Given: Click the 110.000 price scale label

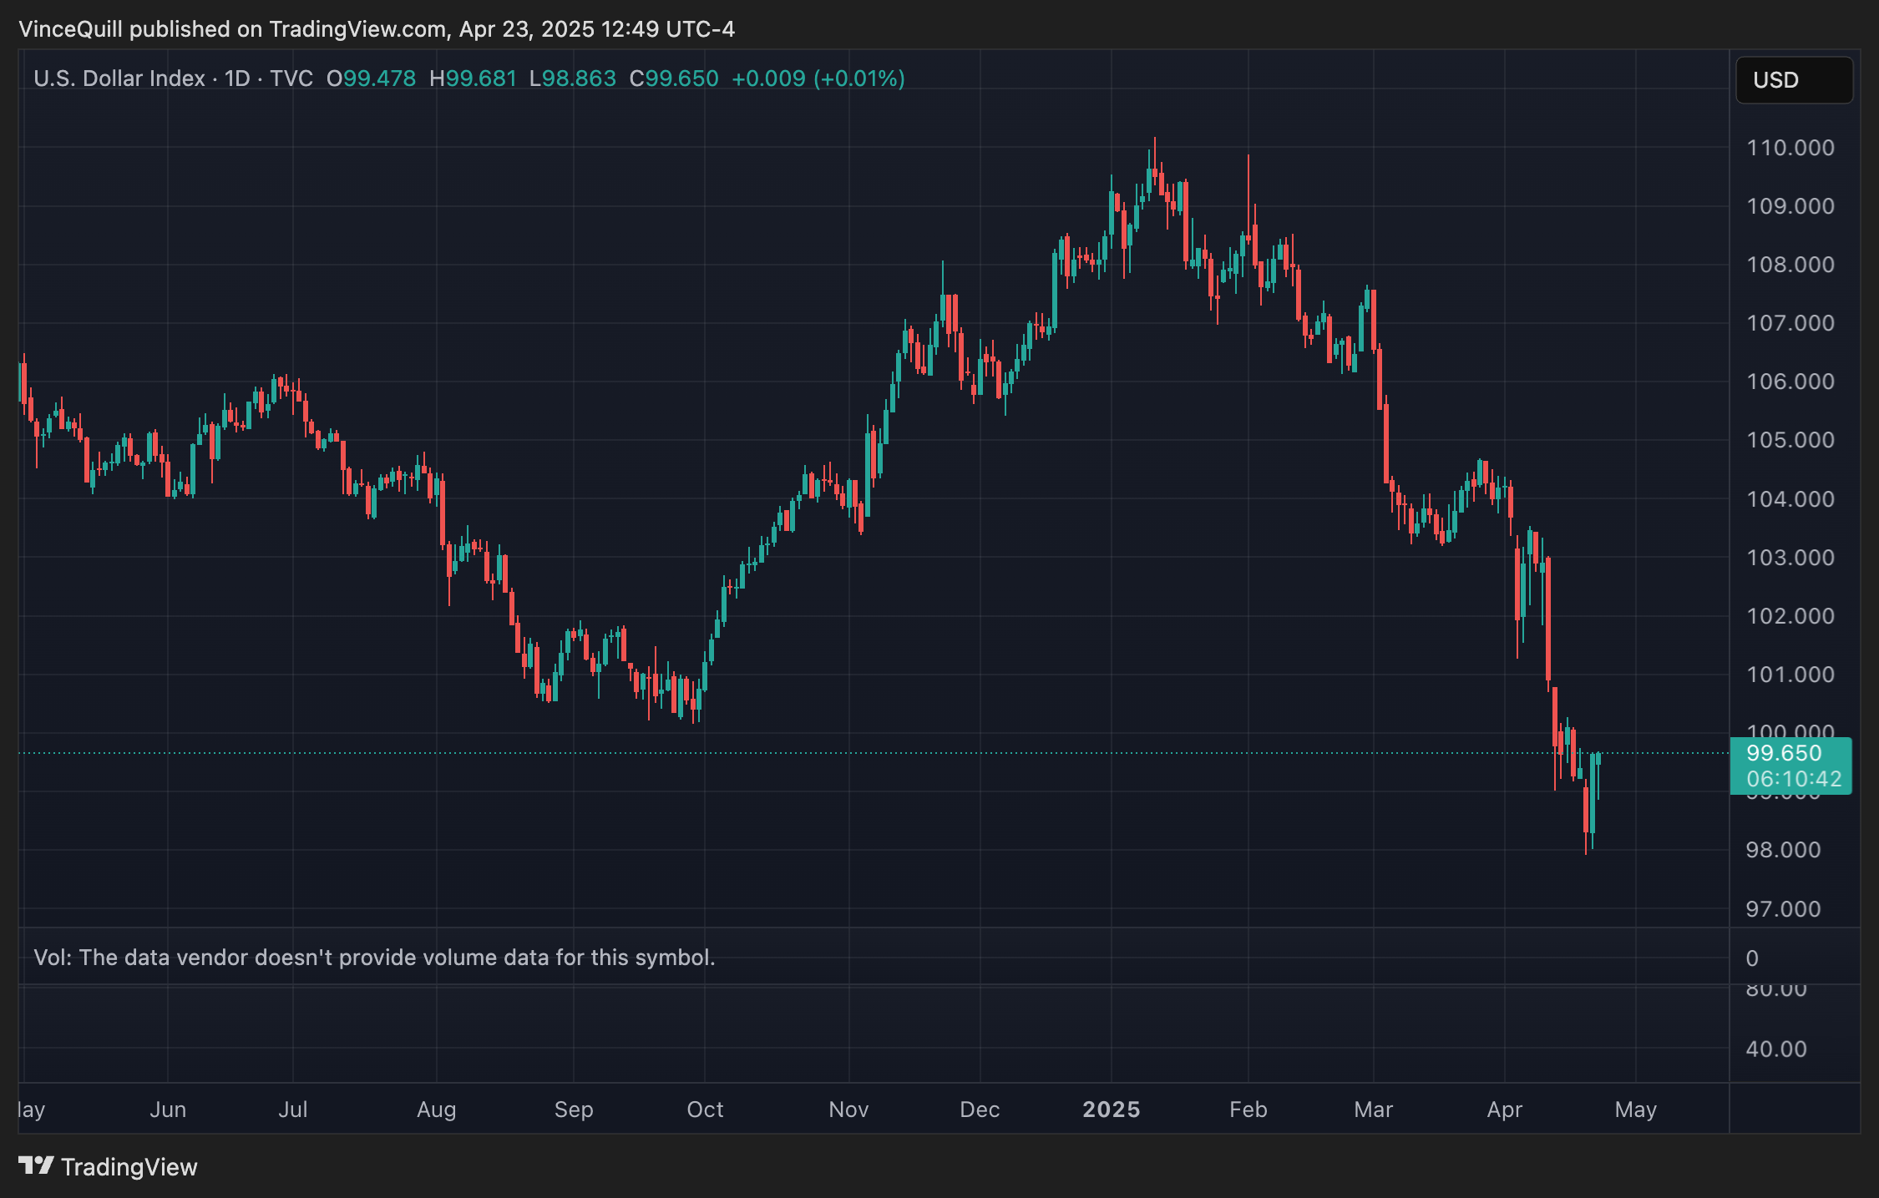Looking at the screenshot, I should click(x=1790, y=148).
